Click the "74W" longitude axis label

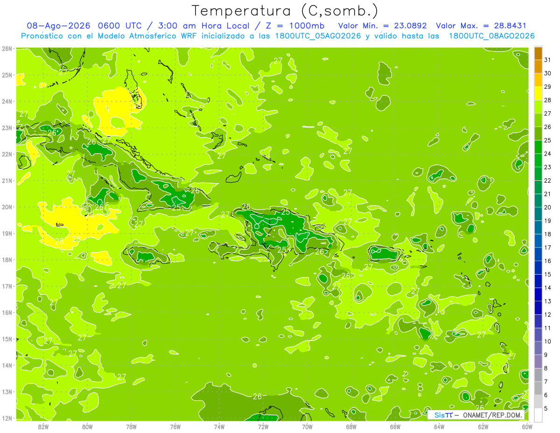(219, 427)
